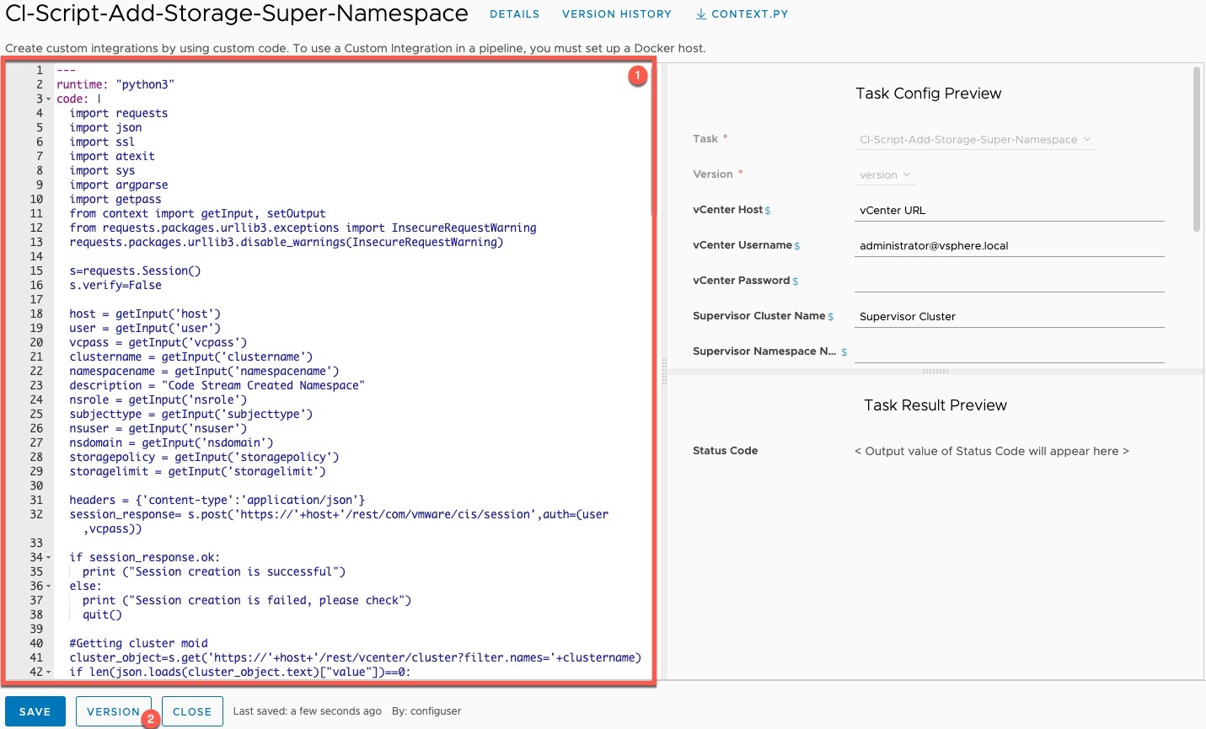Open the Version dropdown
The height and width of the screenshot is (729, 1206).
[x=885, y=175]
